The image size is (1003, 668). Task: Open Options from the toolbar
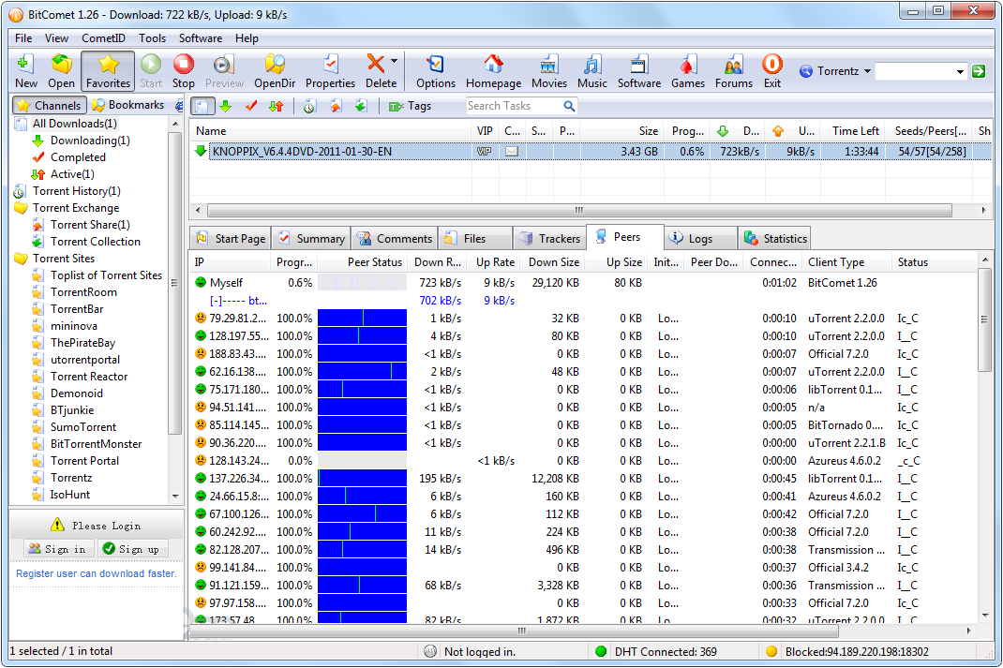point(436,70)
